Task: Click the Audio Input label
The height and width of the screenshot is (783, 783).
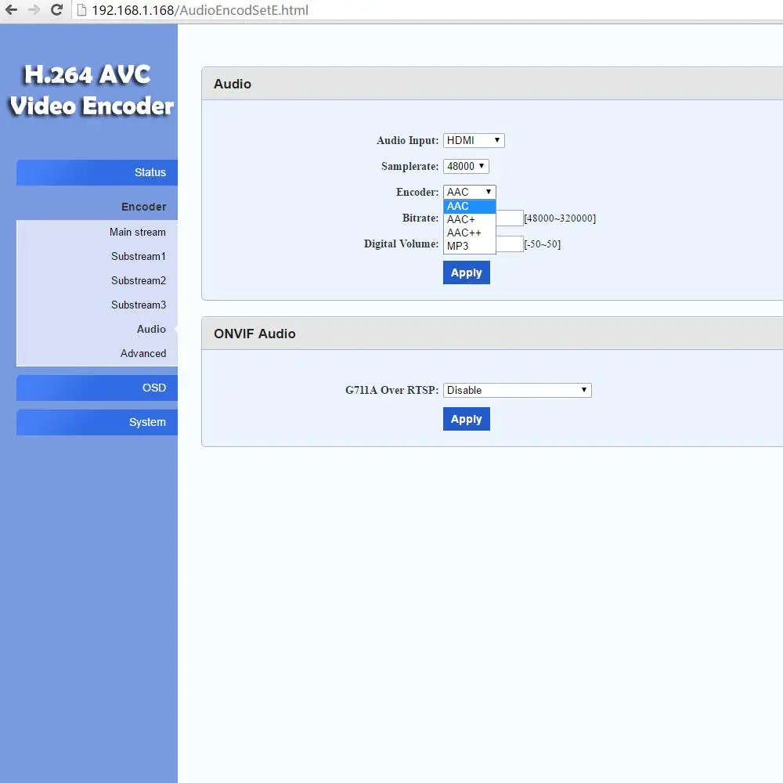Action: click(407, 140)
